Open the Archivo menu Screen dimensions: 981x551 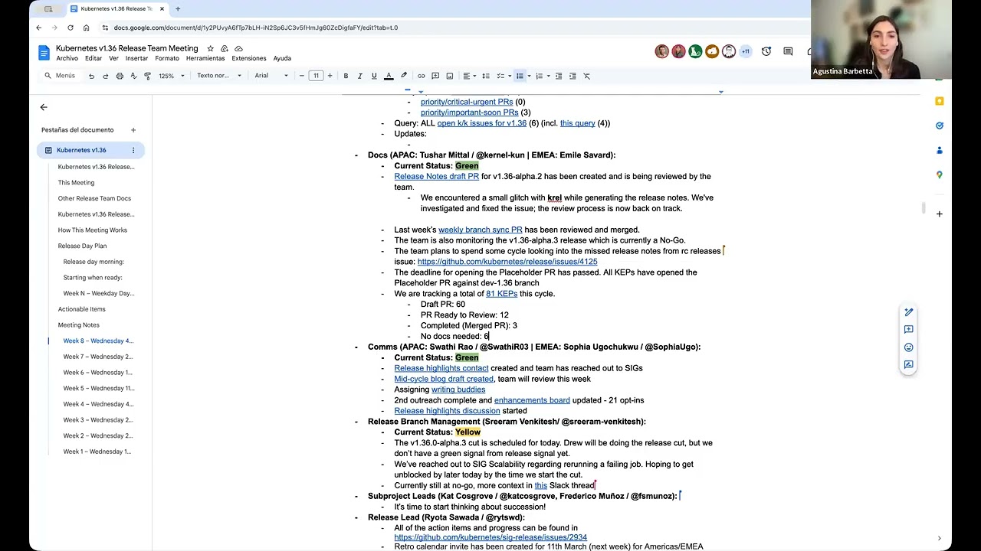tap(67, 58)
